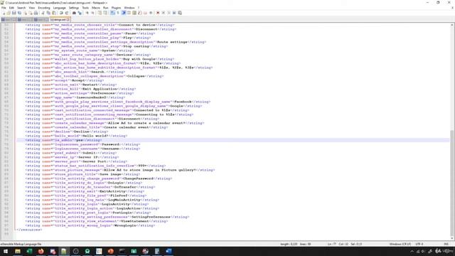The width and height of the screenshot is (455, 256).
Task: Click the closing resources tag line
Action: coord(29,230)
